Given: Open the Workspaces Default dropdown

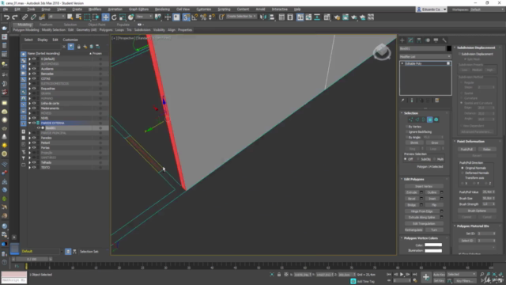Looking at the screenshot, I should [x=488, y=9].
